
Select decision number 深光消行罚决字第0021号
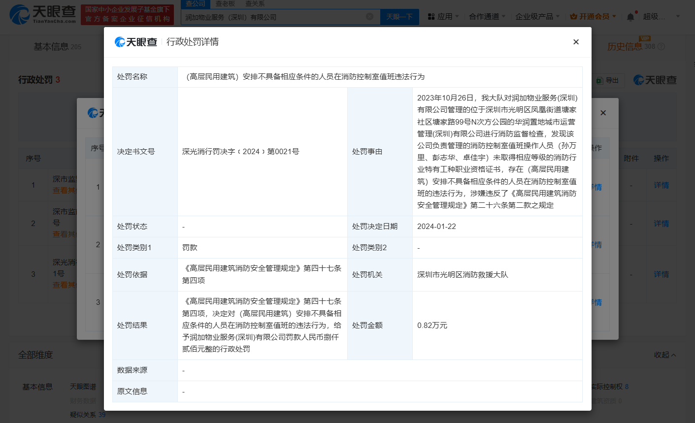pos(240,152)
